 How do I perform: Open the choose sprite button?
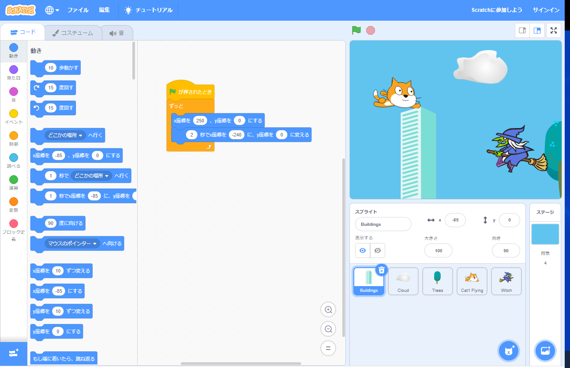pos(509,351)
